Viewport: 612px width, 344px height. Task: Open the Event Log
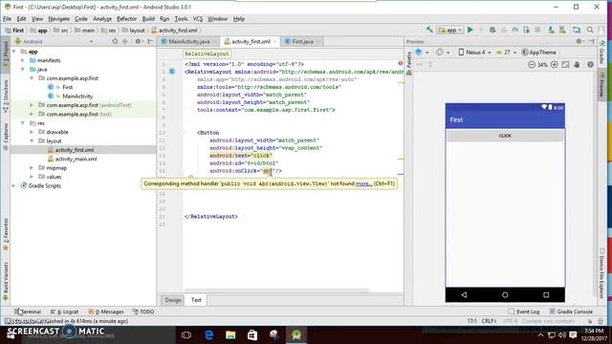(524, 312)
